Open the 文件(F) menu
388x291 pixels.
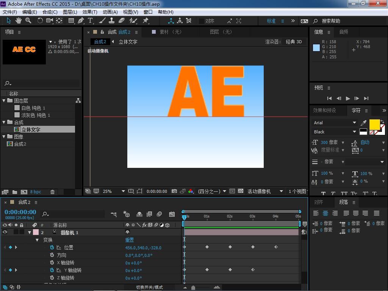pyautogui.click(x=9, y=12)
